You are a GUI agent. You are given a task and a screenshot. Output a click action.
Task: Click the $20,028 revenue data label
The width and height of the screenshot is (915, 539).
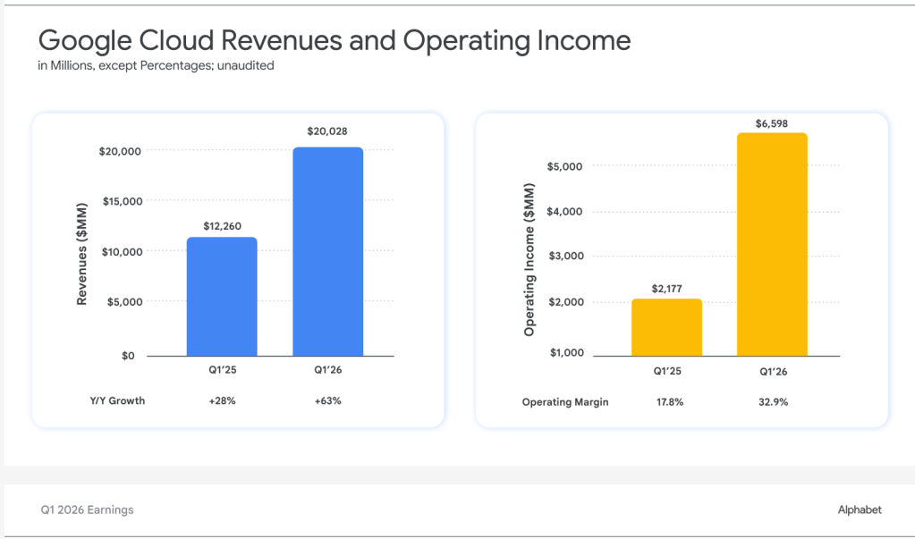[327, 131]
